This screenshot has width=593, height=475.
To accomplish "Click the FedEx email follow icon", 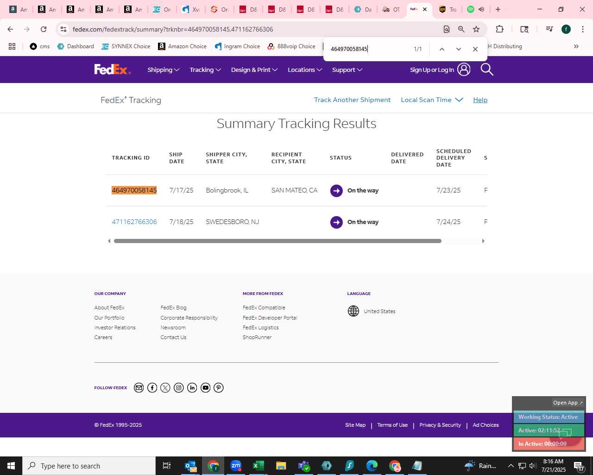I will pyautogui.click(x=139, y=388).
